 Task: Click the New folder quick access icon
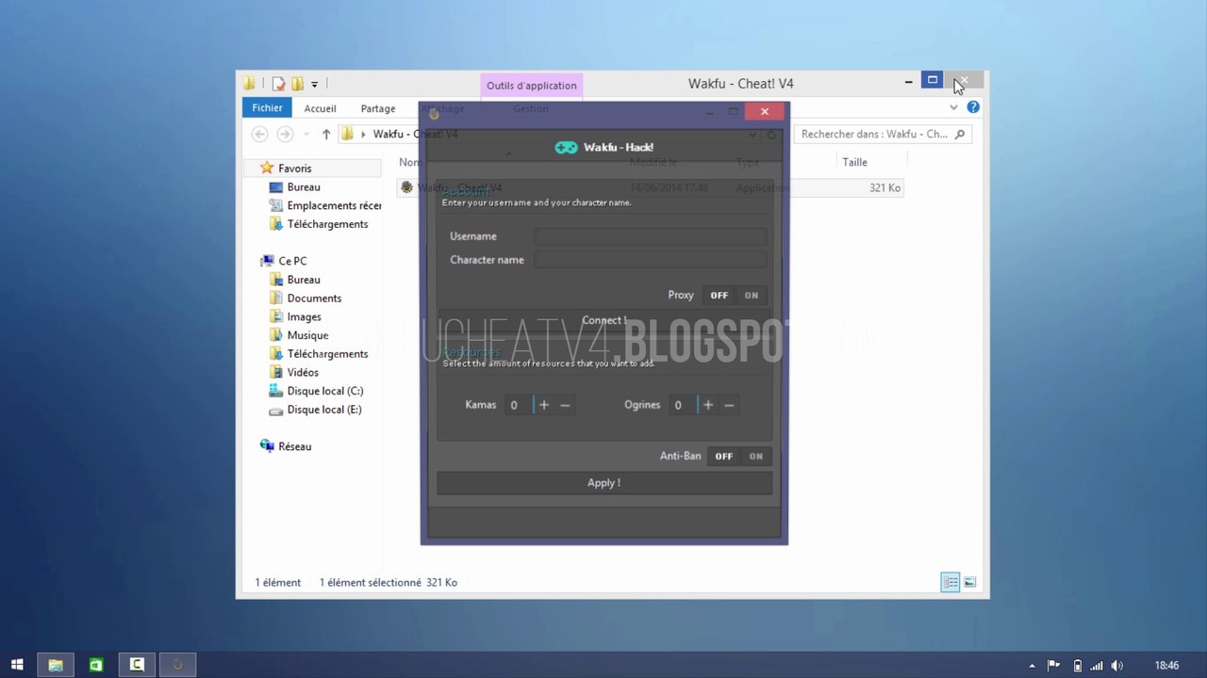(297, 84)
